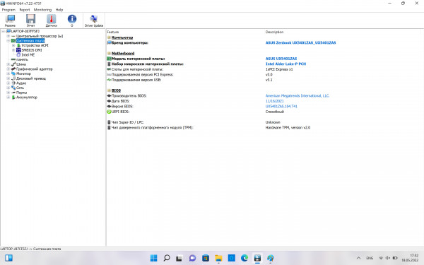Select the Аудио tree item
424x265 pixels.
(21, 83)
